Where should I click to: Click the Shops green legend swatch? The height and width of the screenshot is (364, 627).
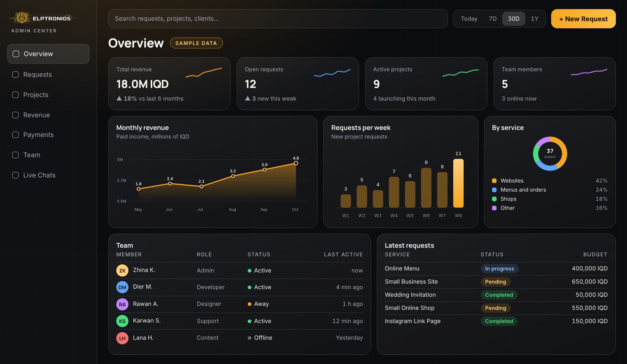pos(494,199)
